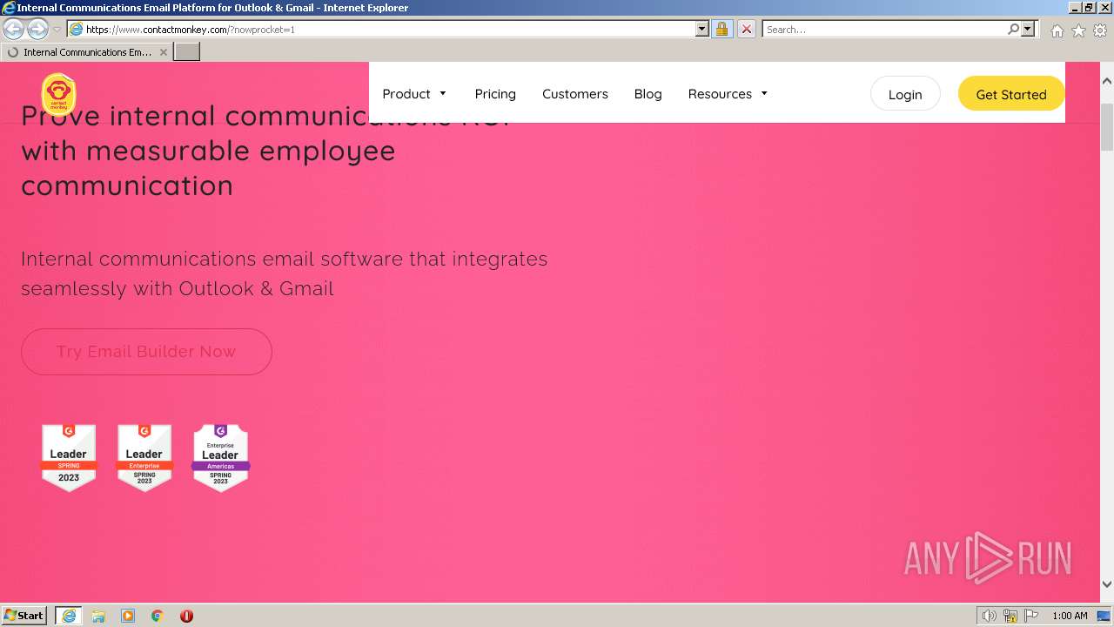This screenshot has width=1114, height=627.
Task: Click the search magnifier icon
Action: click(x=1013, y=29)
